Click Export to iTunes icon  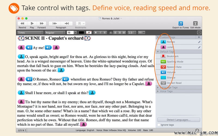[x=181, y=23]
